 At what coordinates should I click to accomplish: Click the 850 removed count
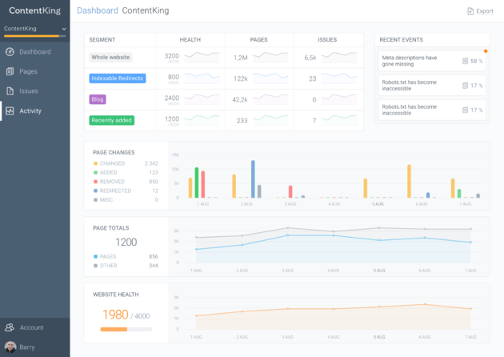154,182
